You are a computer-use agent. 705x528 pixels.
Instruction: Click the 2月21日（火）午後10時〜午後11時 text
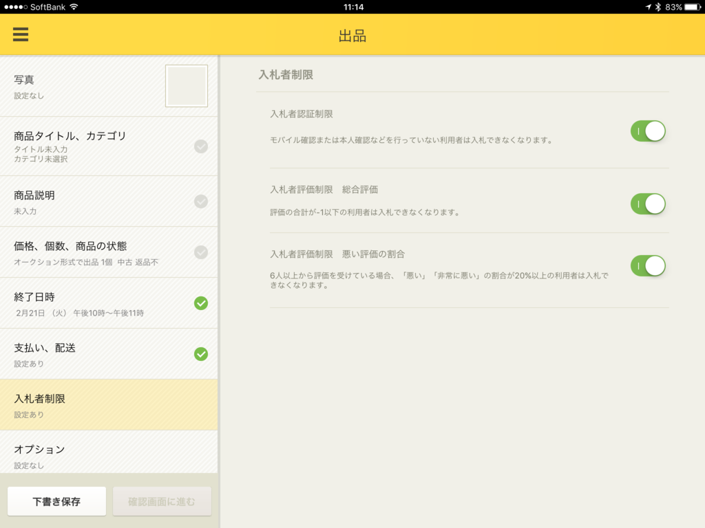[80, 313]
